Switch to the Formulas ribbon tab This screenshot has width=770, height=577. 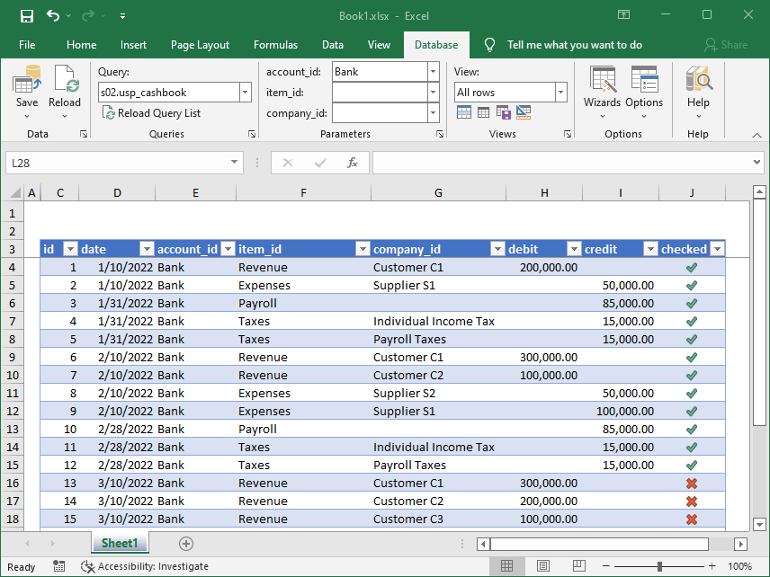(275, 44)
